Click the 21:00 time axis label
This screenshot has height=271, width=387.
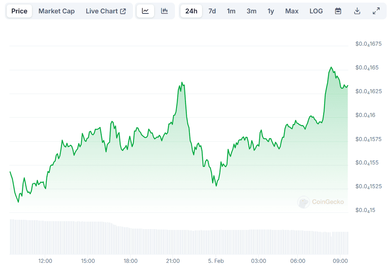173,261
